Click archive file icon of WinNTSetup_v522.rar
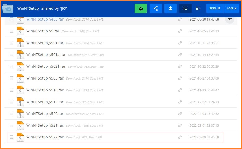242x149 pixels. tap(20, 137)
